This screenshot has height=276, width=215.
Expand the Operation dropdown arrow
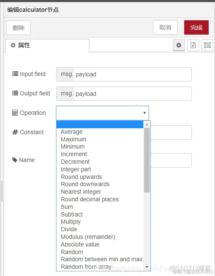pos(145,113)
